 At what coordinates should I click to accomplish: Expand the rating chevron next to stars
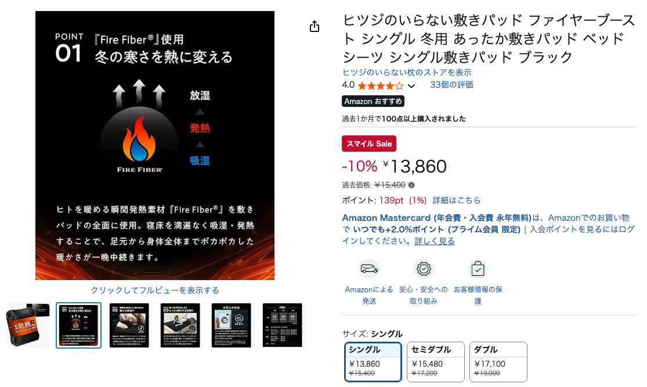click(411, 86)
